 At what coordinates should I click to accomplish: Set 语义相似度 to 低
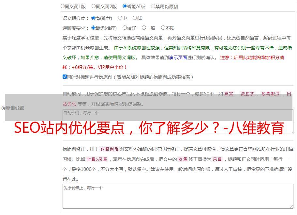point(135,18)
